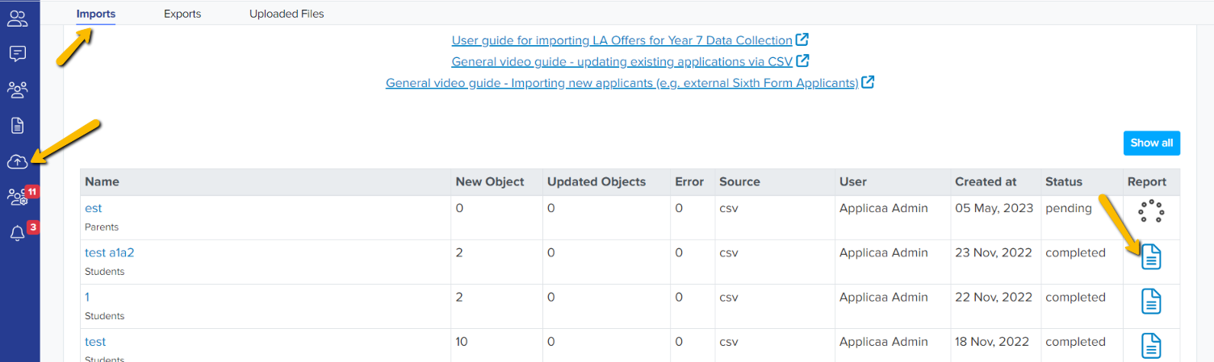This screenshot has width=1214, height=362.
Task: Open the import named test a1a2
Action: pos(110,252)
